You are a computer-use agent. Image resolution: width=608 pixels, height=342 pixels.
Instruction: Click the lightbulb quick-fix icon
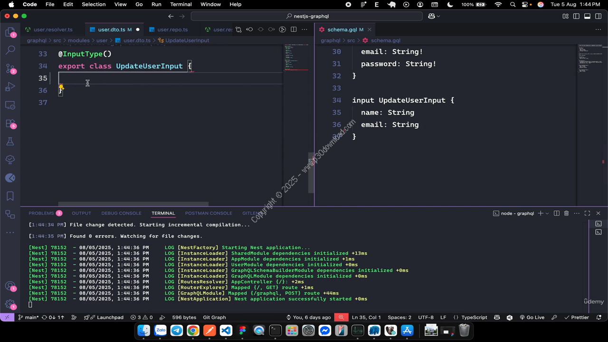(x=61, y=87)
